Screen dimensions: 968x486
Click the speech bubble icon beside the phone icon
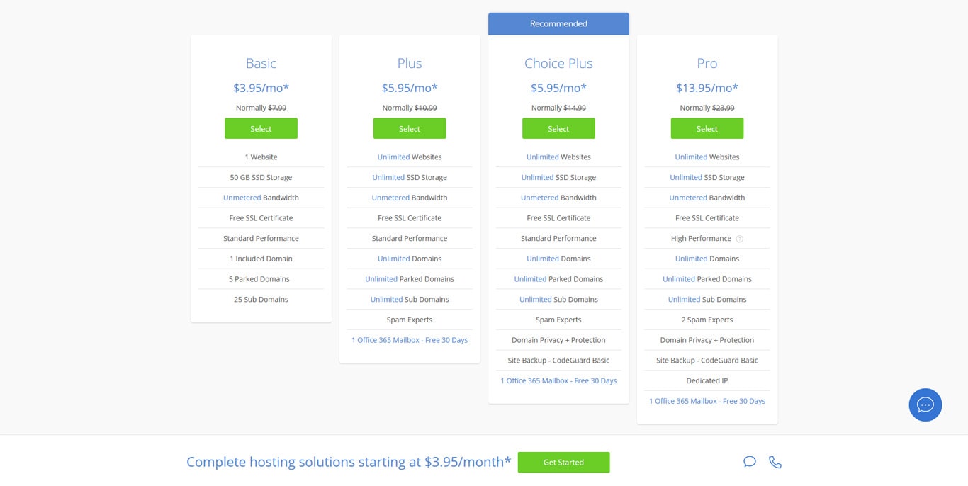pos(750,461)
